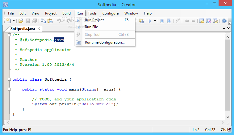This screenshot has height=135, width=234.
Task: Collapse the Softpedia class fold
Action: pos(9,79)
